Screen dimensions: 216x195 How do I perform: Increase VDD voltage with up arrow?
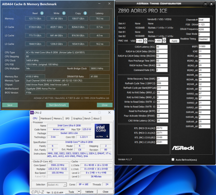coord(145,39)
